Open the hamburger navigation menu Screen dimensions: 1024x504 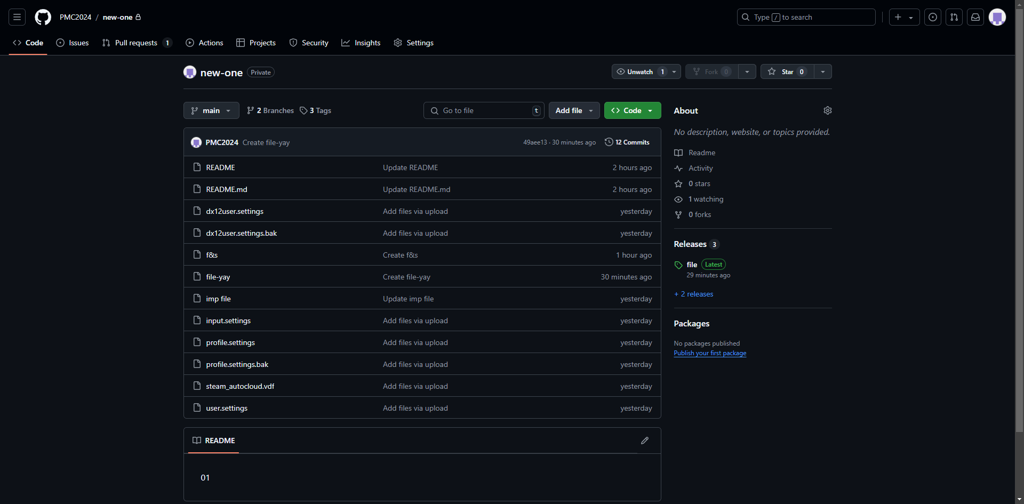pos(17,17)
